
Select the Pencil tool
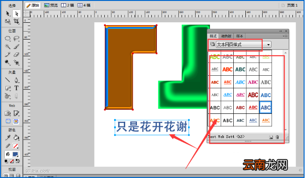pos(8,54)
